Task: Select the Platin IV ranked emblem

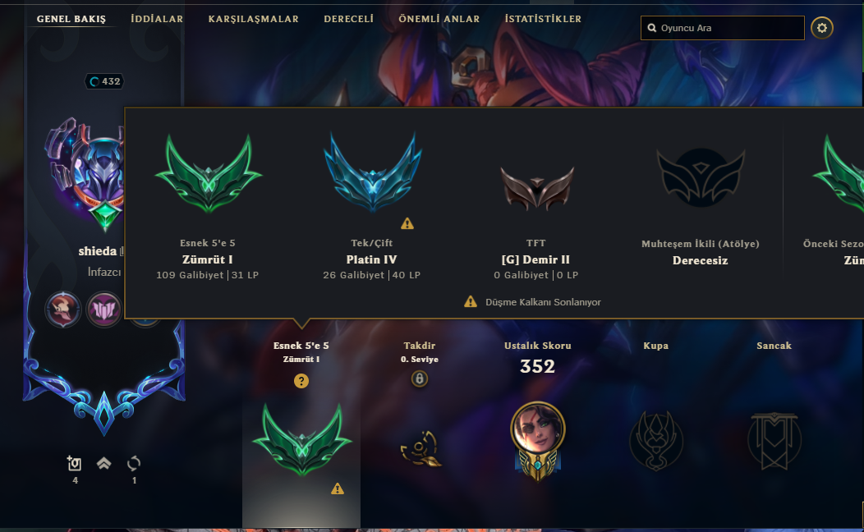Action: (x=373, y=173)
